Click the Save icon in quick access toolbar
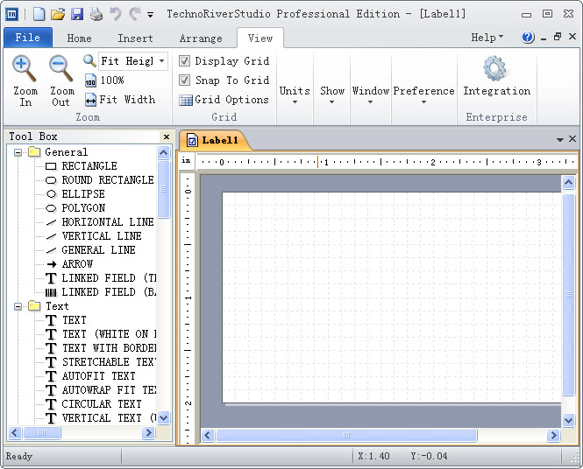 point(77,14)
